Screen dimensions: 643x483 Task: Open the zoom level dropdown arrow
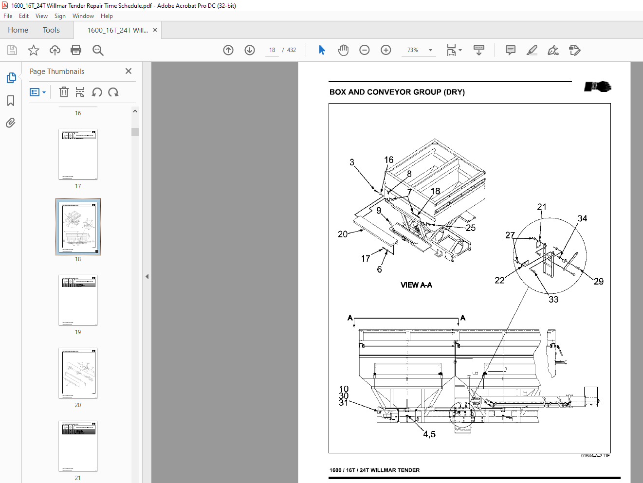430,50
